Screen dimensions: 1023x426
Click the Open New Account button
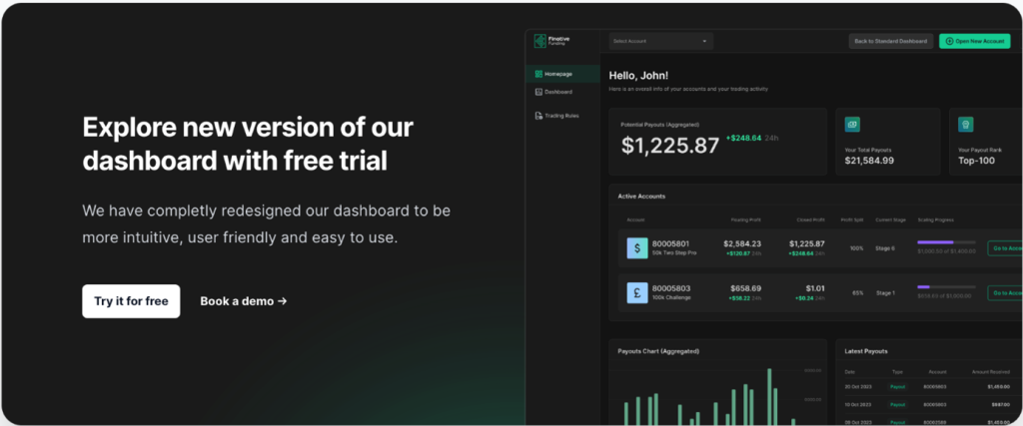pyautogui.click(x=975, y=41)
